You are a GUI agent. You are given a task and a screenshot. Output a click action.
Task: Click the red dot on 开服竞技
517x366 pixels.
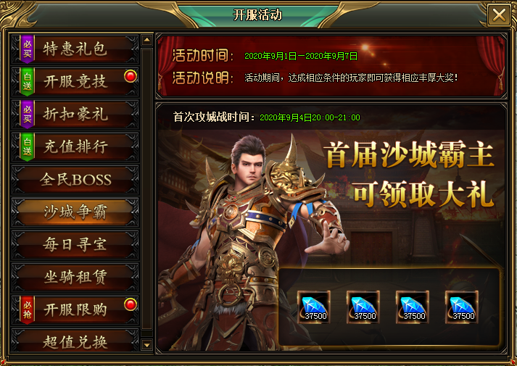pos(131,76)
